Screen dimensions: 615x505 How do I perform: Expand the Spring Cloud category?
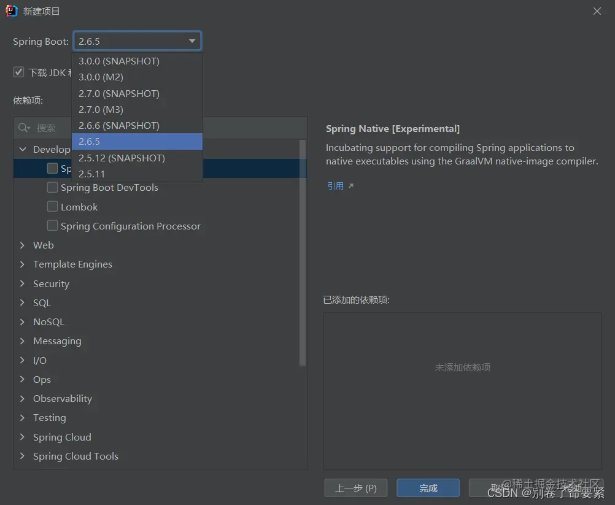point(22,437)
